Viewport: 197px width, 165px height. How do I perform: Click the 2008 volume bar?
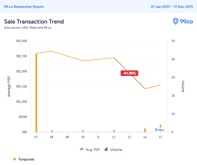(52, 131)
